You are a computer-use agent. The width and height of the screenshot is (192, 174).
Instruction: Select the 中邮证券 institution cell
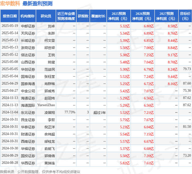point(28,26)
